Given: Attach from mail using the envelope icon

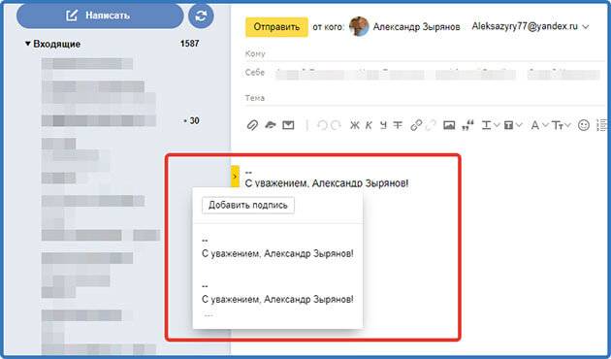Looking at the screenshot, I should (288, 125).
